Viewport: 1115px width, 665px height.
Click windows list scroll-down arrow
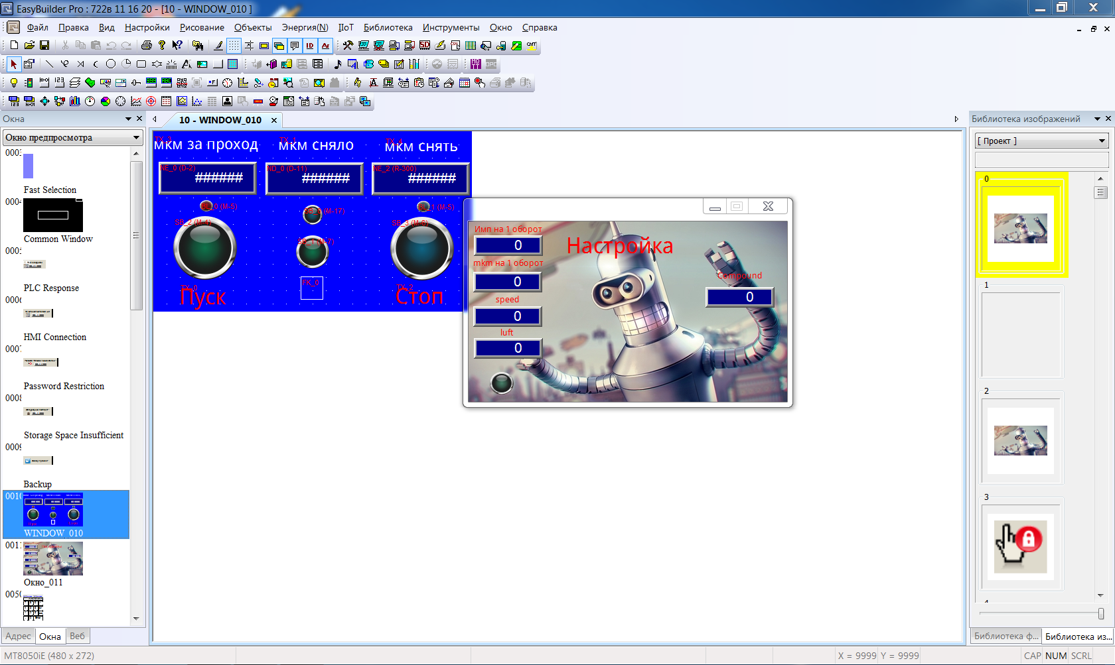pyautogui.click(x=136, y=619)
